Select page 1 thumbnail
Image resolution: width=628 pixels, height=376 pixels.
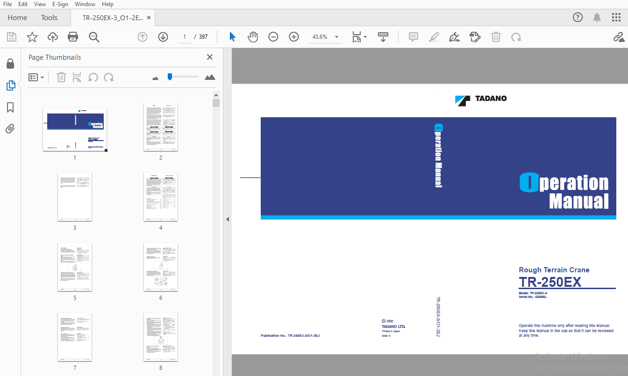[x=75, y=130]
